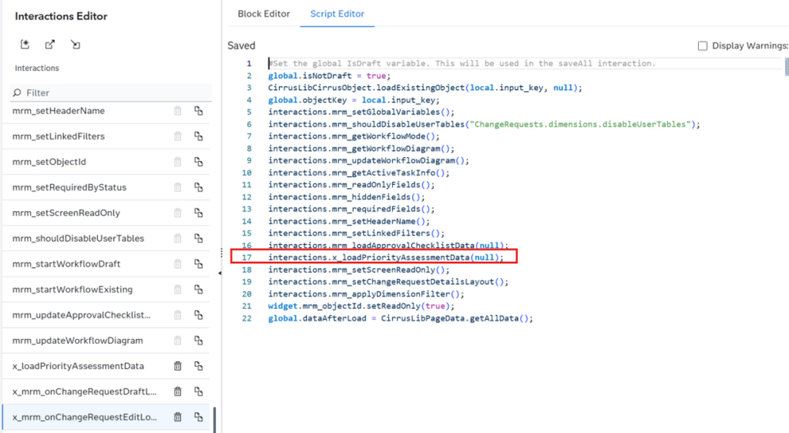Open the mrm_setScreenReadOnly interaction
789x433 pixels.
click(x=66, y=213)
